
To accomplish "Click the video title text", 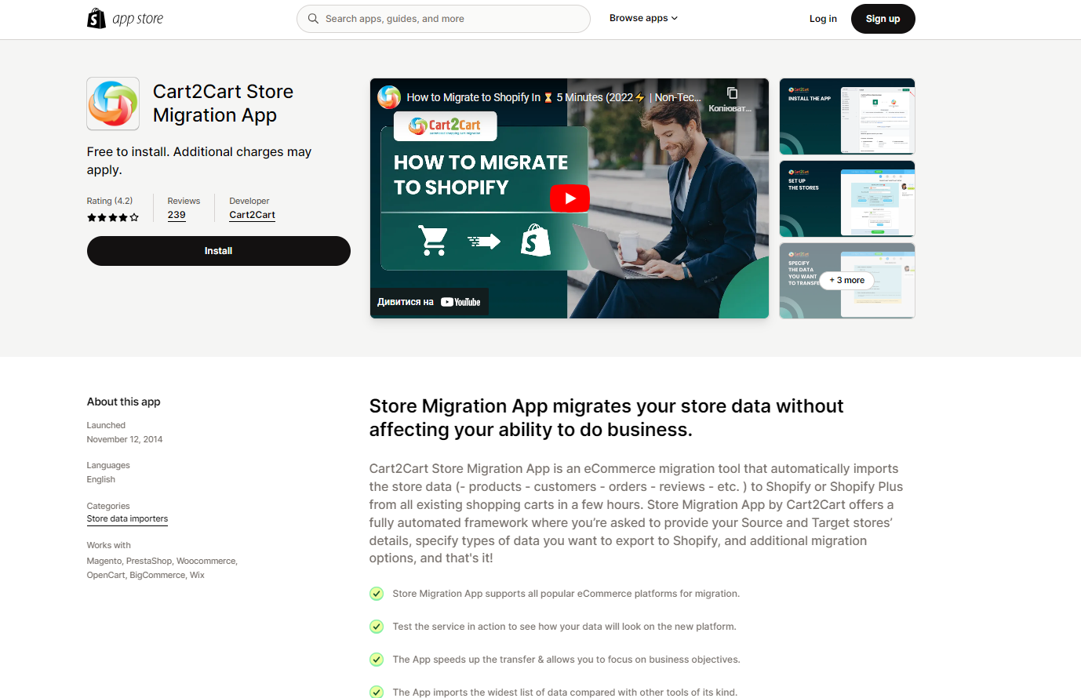I will 554,97.
